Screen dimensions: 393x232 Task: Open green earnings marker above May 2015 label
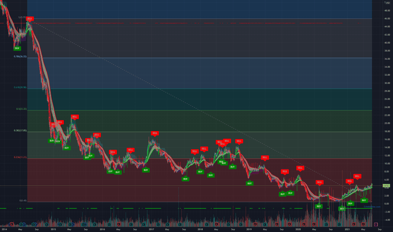pyautogui.click(x=70, y=224)
